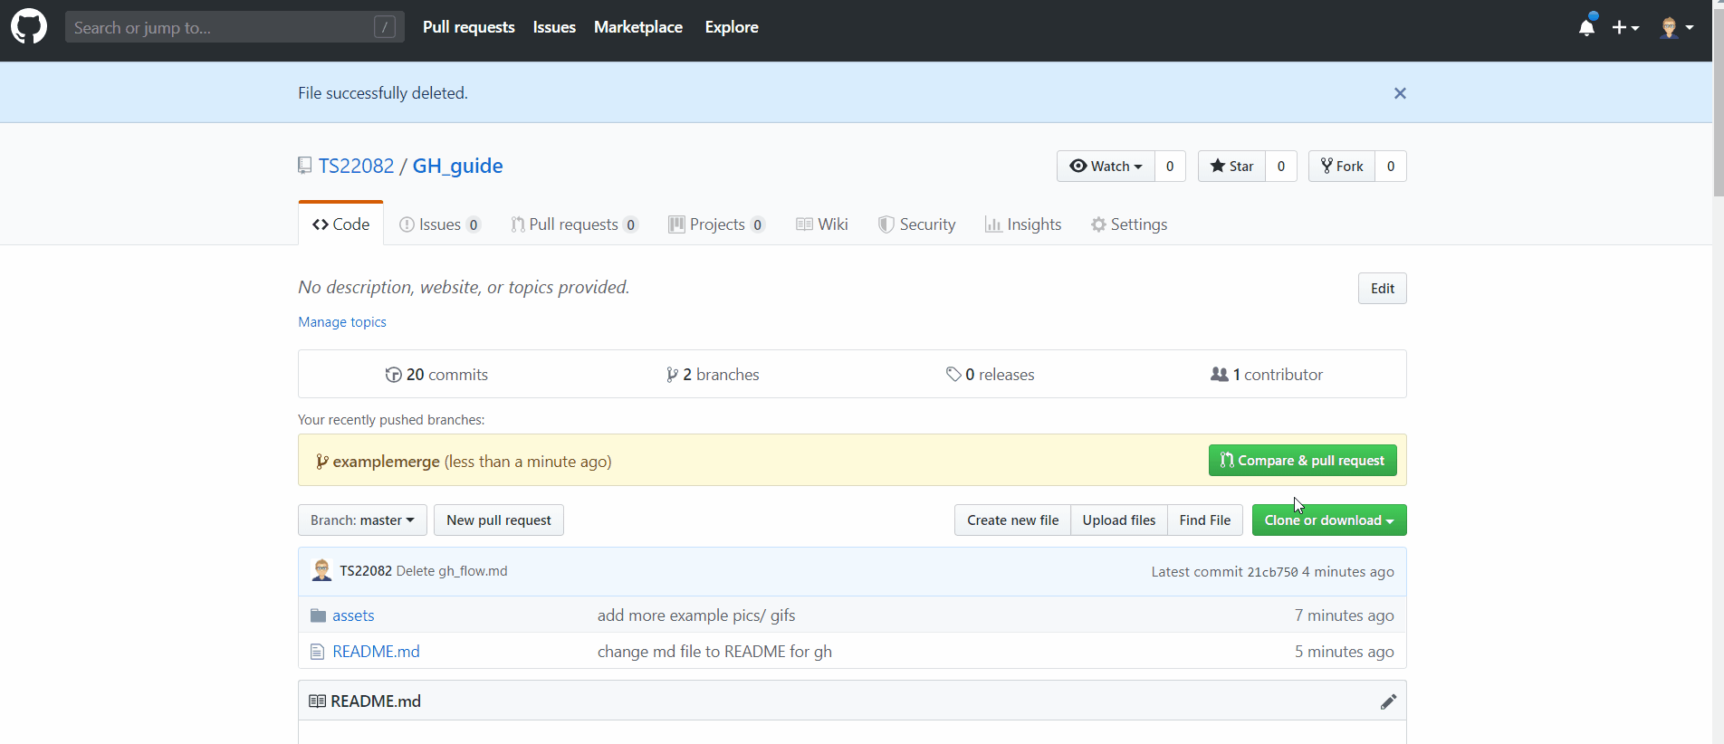1724x744 pixels.
Task: Open Explore in the top navigation
Action: pos(732,27)
